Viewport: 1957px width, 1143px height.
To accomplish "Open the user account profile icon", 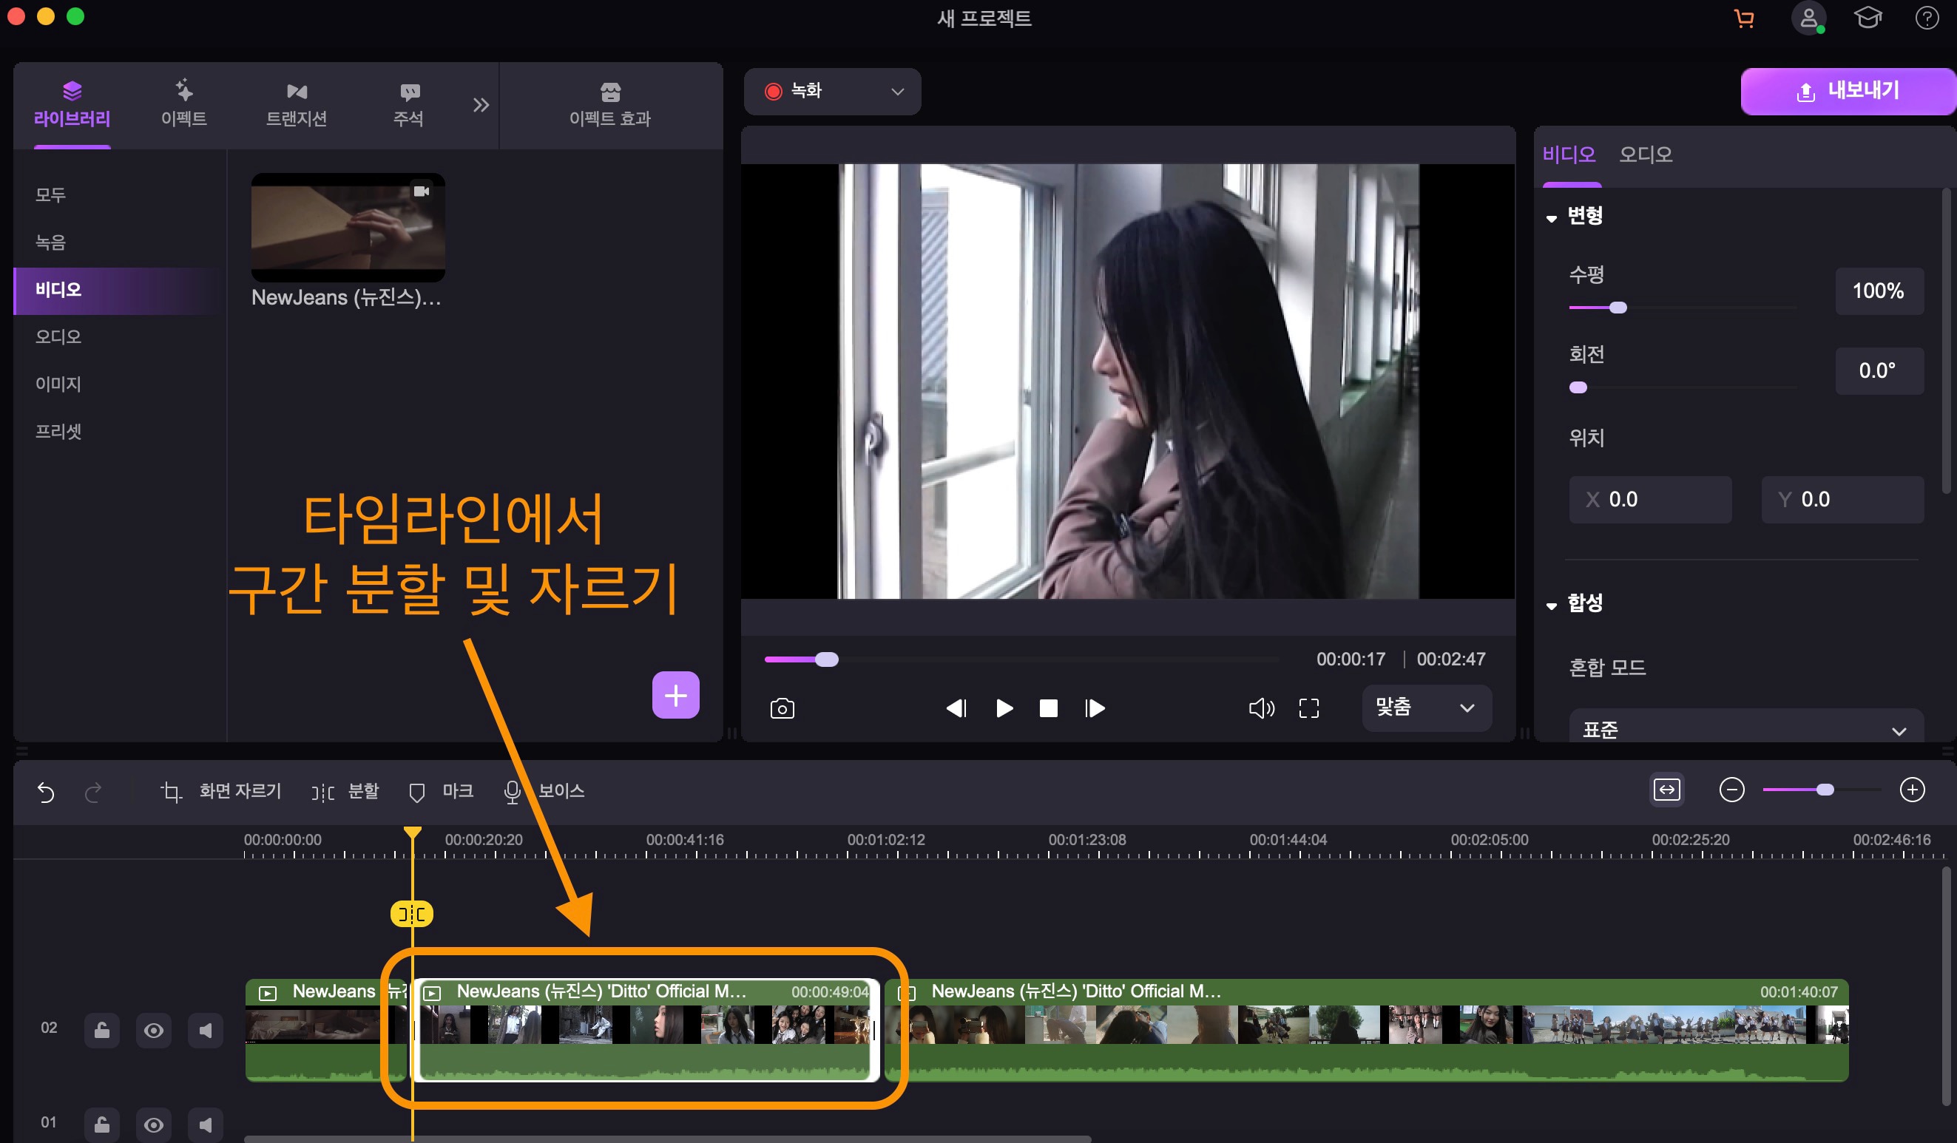I will tap(1808, 18).
